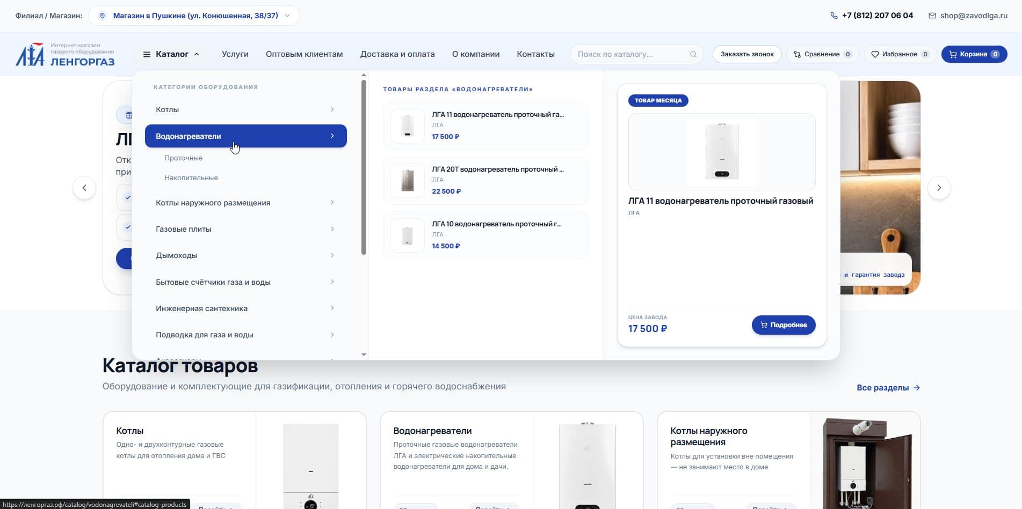1022x509 pixels.
Task: Click the envelope icon beside shop@zavodlga.ru
Action: [932, 16]
